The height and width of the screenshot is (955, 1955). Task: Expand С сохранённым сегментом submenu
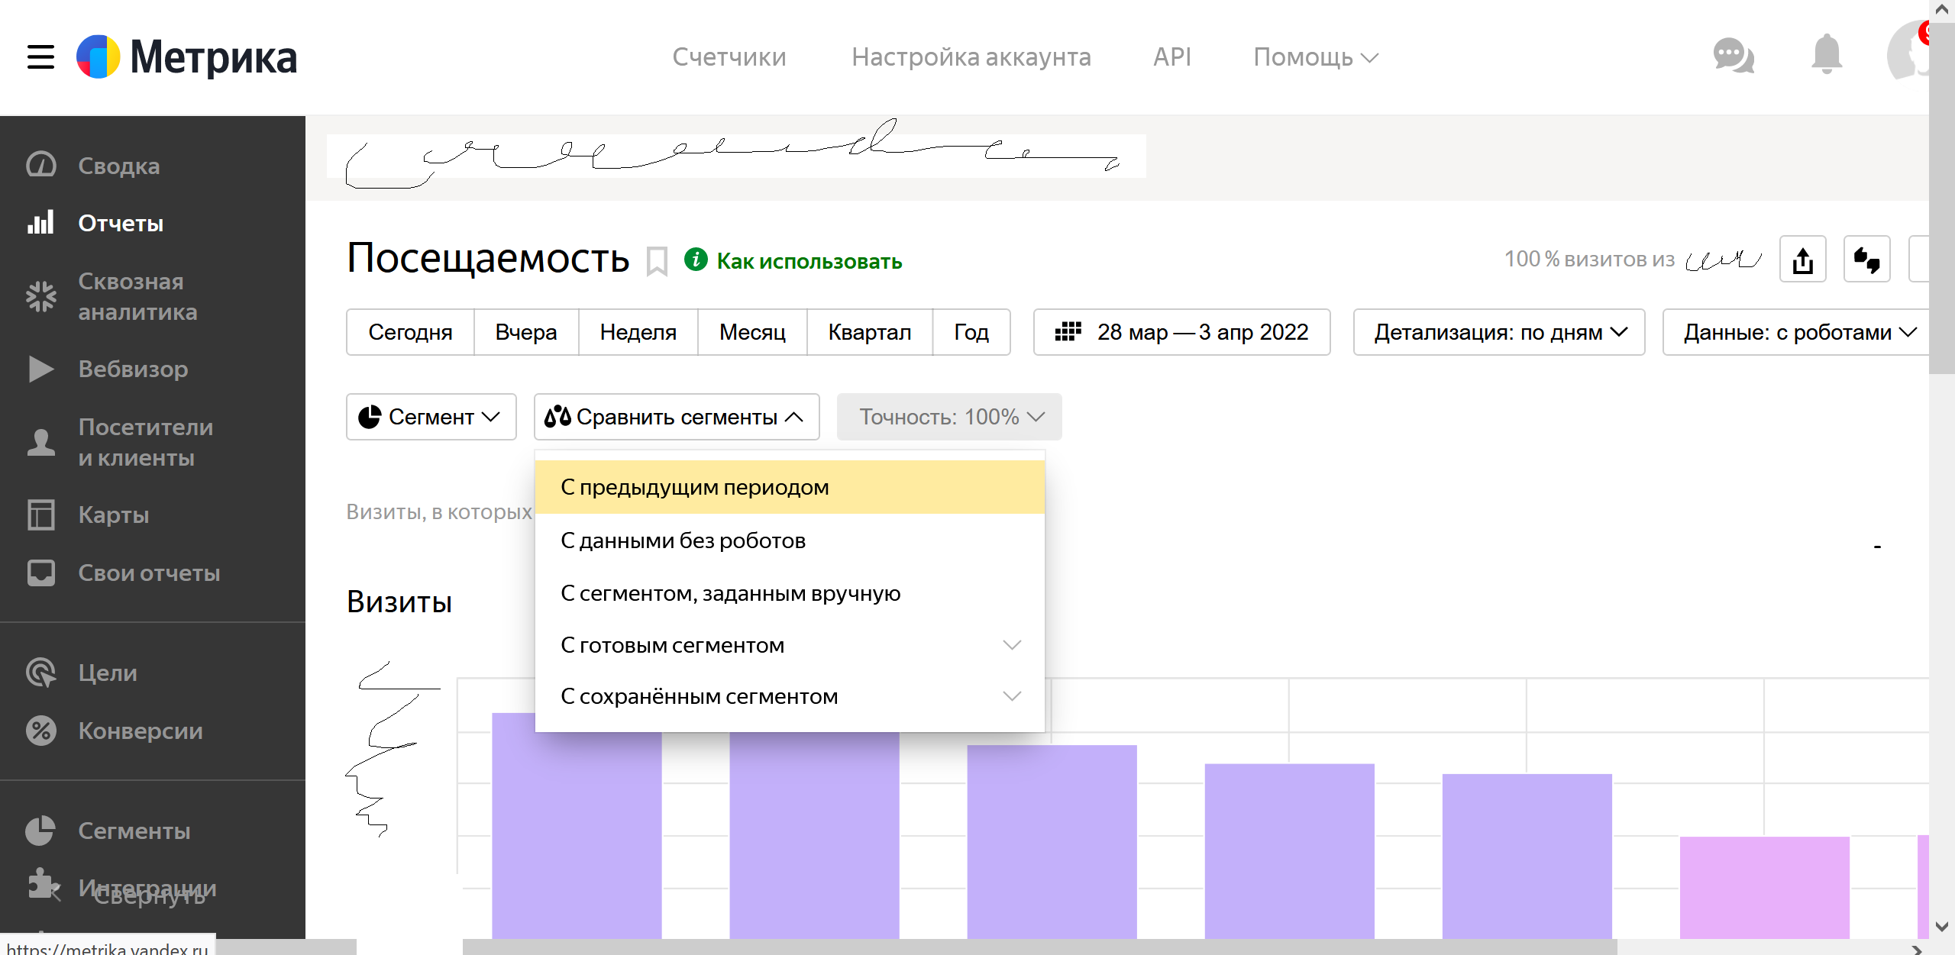[790, 696]
